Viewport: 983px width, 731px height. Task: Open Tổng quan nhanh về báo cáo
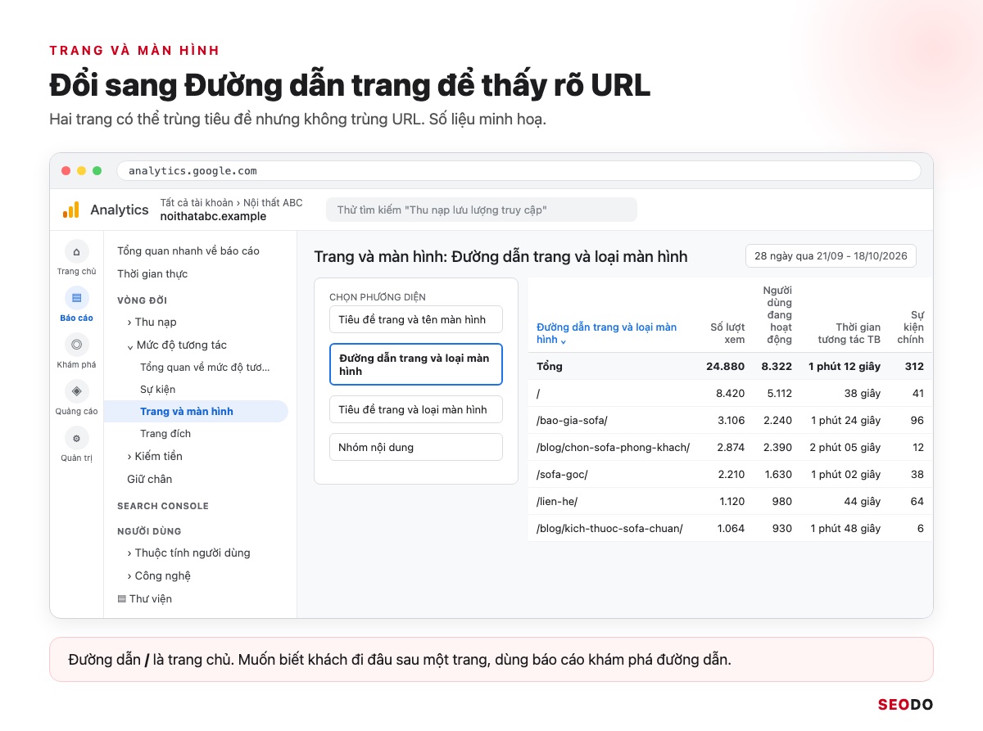tap(188, 250)
